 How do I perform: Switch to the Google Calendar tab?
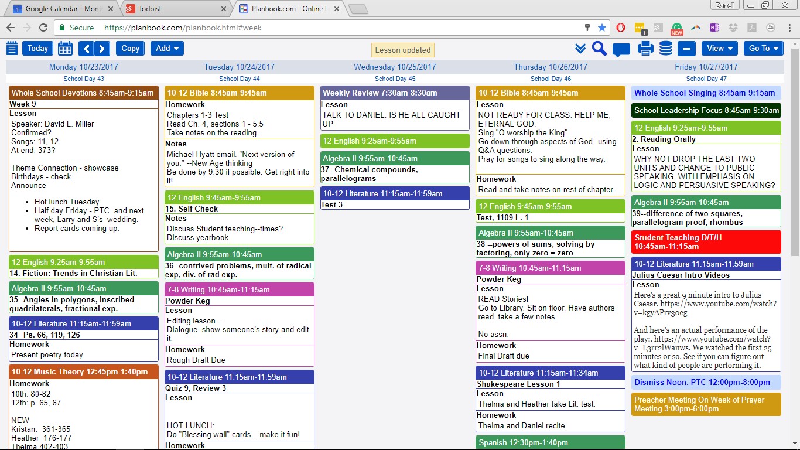point(61,9)
